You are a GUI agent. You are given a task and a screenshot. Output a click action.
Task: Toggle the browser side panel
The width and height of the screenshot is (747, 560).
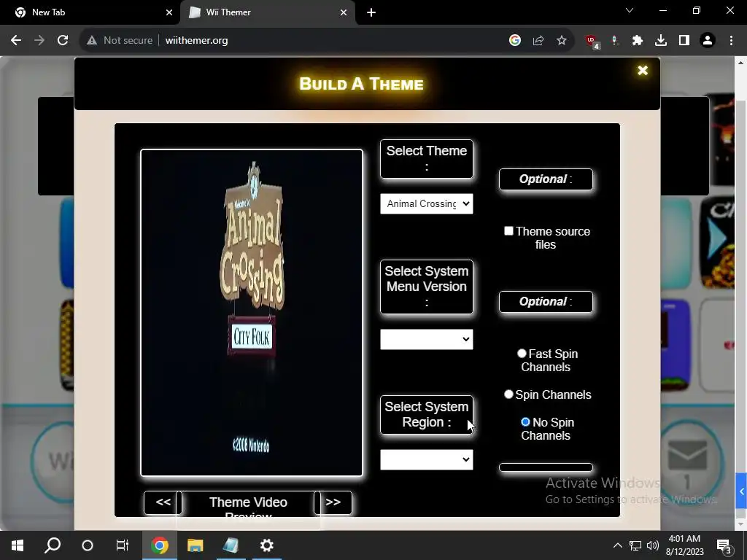(684, 41)
